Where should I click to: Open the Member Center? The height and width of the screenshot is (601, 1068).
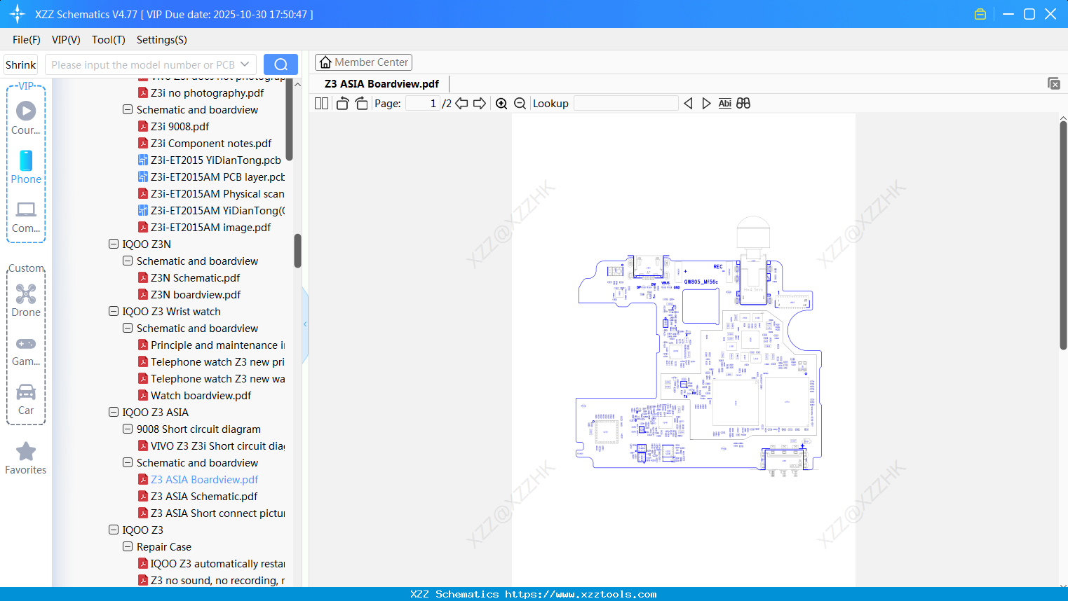[363, 62]
